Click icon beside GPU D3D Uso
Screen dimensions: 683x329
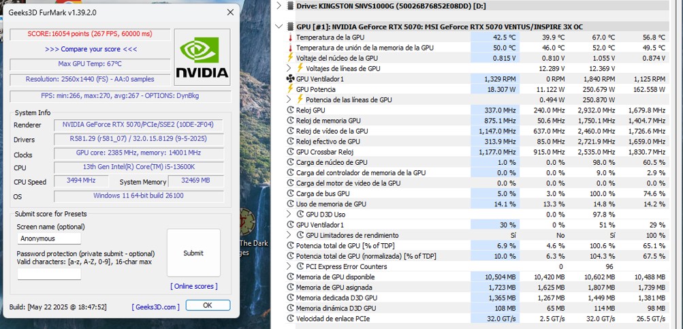tap(300, 215)
